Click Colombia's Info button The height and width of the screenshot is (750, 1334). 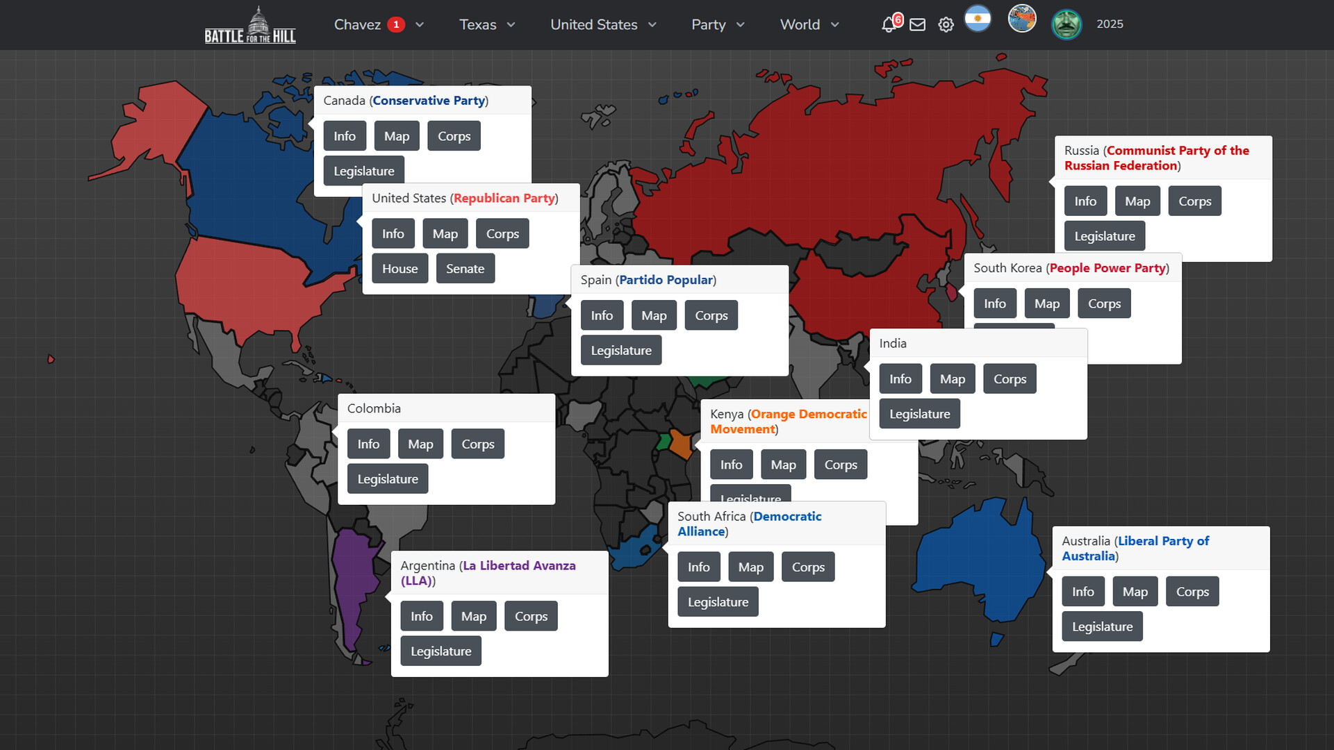369,444
